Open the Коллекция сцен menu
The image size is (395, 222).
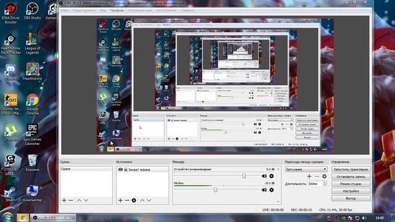140,10
